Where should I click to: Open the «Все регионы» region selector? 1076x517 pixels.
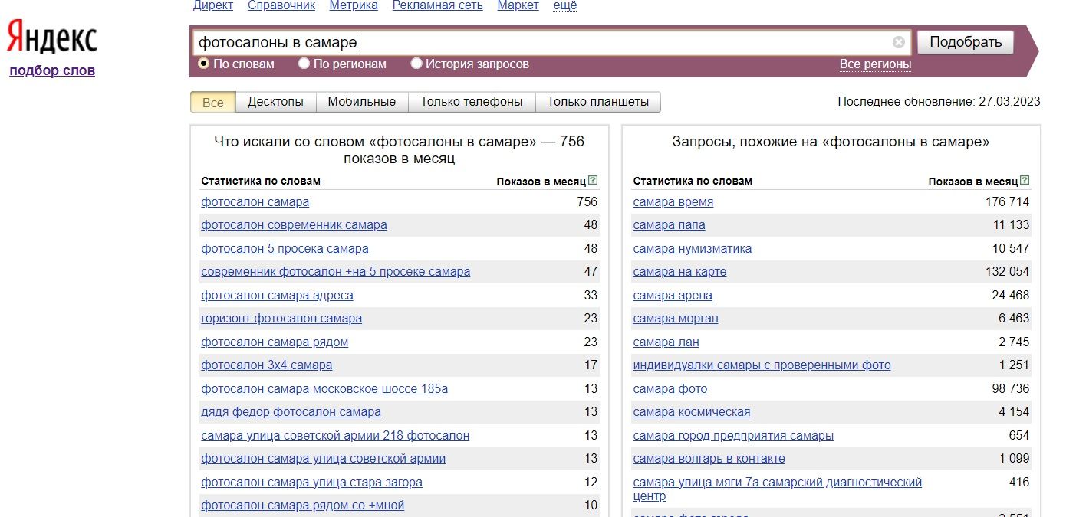tap(875, 64)
